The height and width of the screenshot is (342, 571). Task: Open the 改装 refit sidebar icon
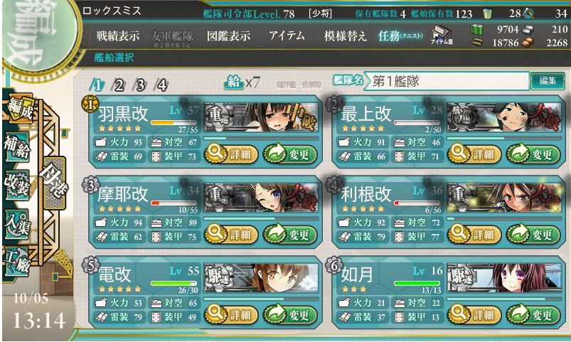tap(17, 184)
